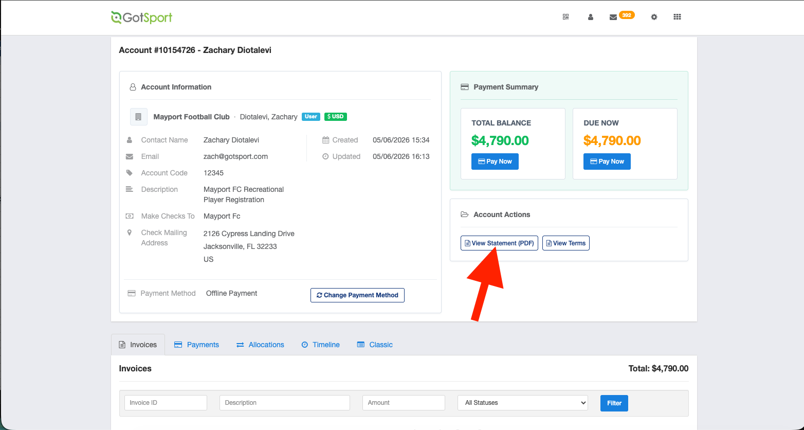Image resolution: width=804 pixels, height=430 pixels.
Task: Open the user profile icon
Action: click(x=591, y=17)
